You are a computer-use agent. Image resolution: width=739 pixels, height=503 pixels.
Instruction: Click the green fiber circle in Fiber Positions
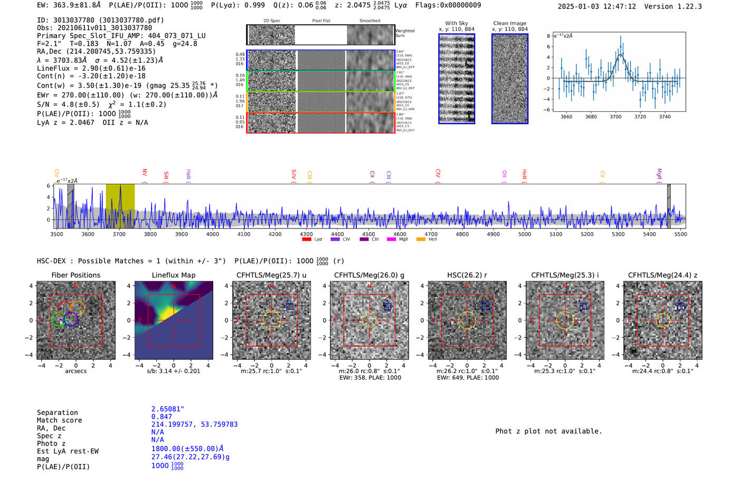[59, 319]
